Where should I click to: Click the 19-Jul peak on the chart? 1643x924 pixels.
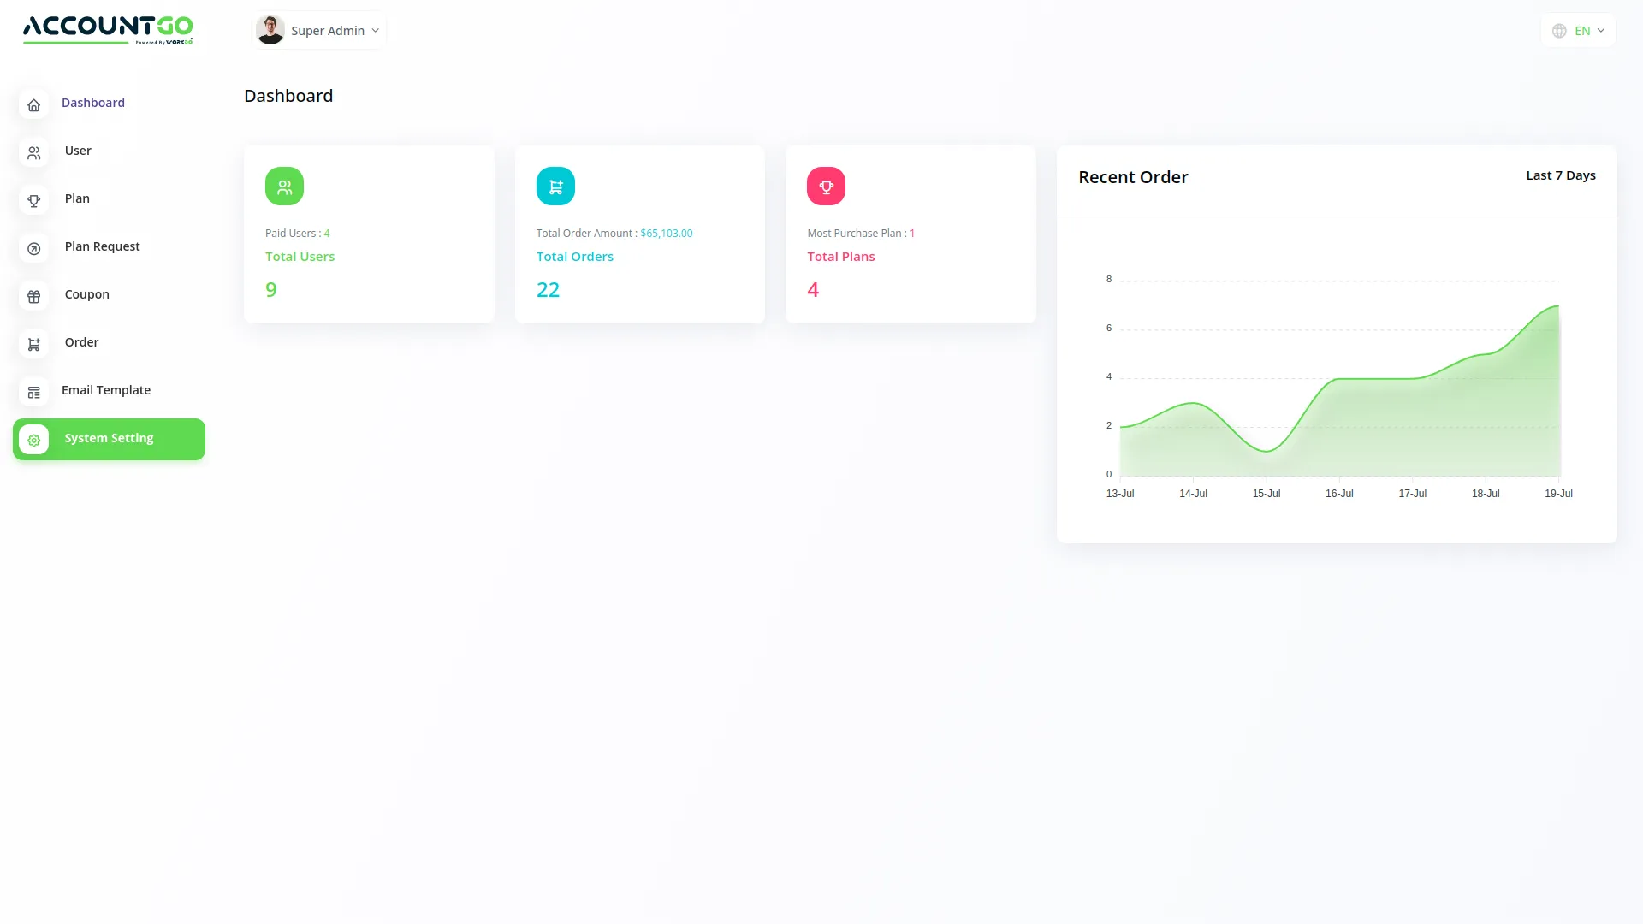1557,306
